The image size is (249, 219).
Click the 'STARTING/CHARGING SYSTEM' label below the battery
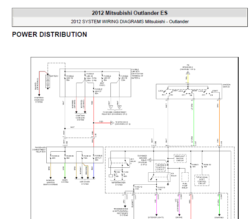(x=39, y=100)
